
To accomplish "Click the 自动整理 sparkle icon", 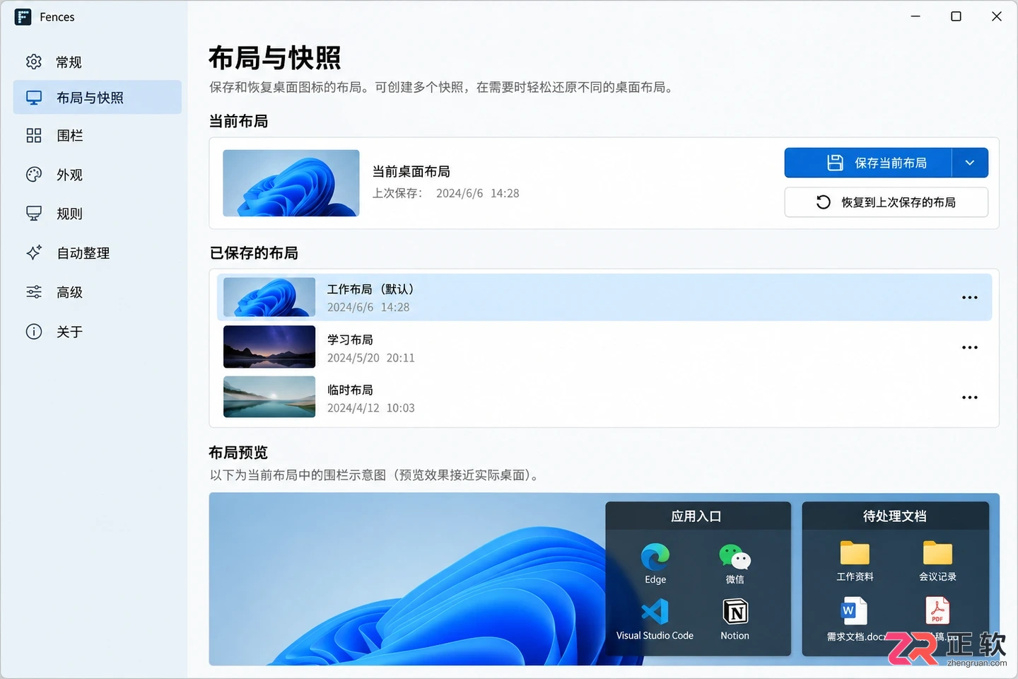I will (34, 253).
